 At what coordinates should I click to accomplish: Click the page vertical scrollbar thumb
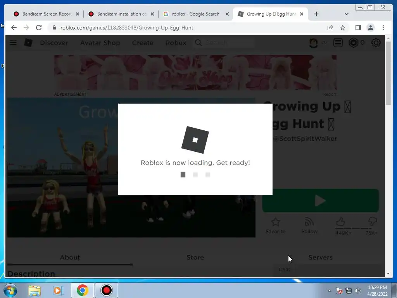click(x=388, y=73)
